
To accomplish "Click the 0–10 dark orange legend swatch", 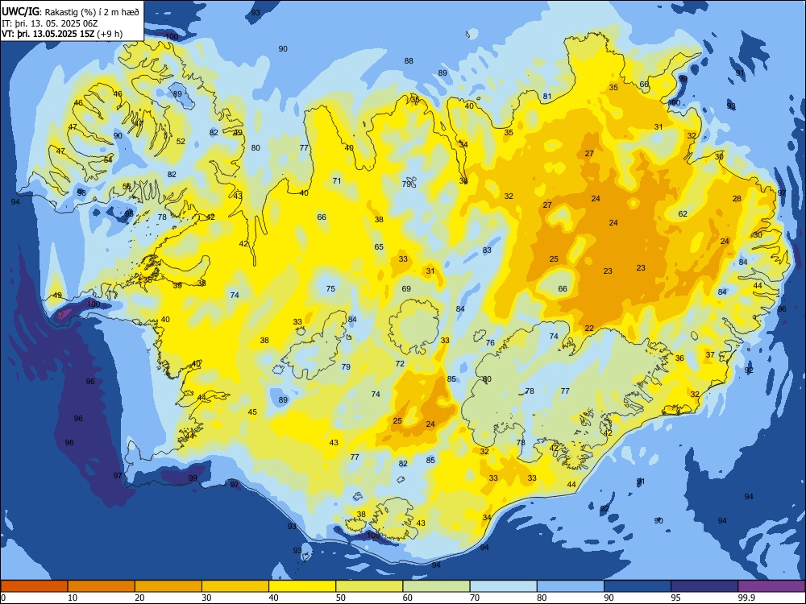I will [34, 586].
